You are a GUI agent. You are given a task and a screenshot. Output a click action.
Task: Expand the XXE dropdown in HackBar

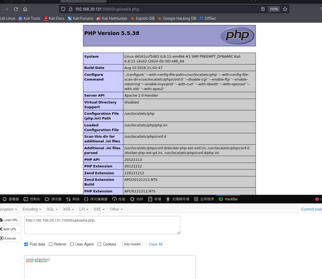tap(99, 209)
